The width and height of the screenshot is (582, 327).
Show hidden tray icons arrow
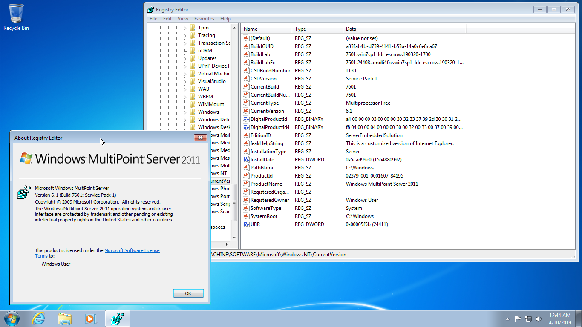507,318
